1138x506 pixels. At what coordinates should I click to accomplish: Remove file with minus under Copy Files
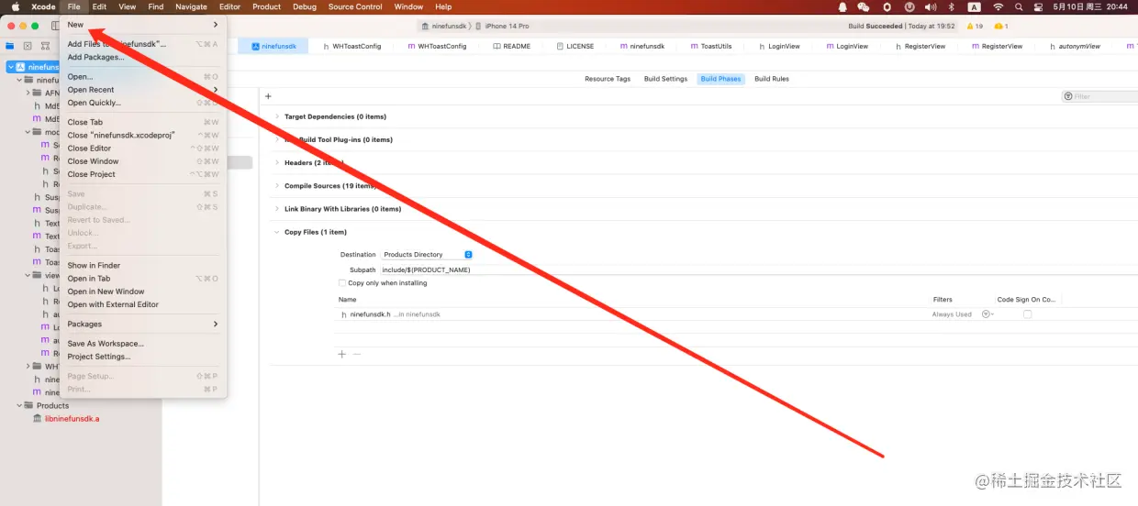pyautogui.click(x=357, y=354)
